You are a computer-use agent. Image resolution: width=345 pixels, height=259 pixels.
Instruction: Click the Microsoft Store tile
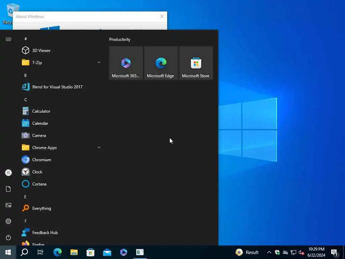tap(196, 63)
